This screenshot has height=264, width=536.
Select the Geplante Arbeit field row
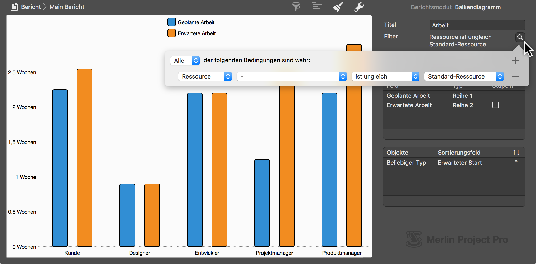[x=408, y=96]
